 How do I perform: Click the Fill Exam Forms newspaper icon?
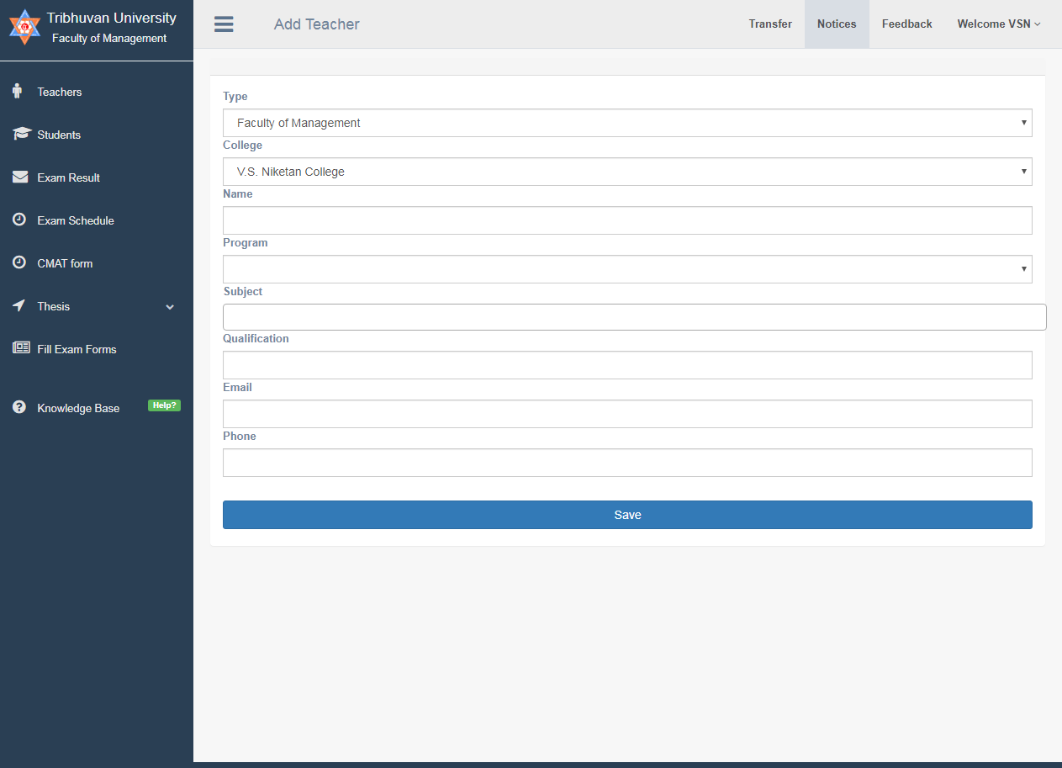pos(21,347)
